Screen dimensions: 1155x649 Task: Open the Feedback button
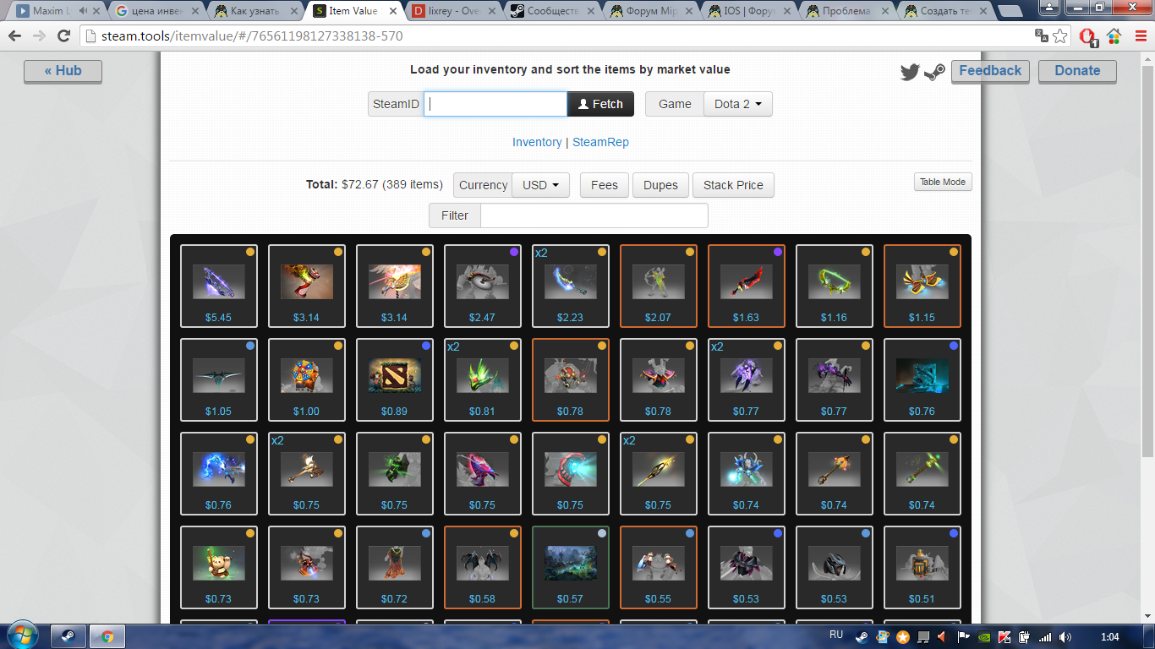990,71
